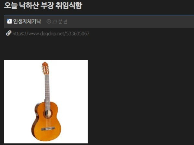This screenshot has height=145, width=194.
Task: Click the https://www portion of the URL
Action: pyautogui.click(x=25, y=33)
